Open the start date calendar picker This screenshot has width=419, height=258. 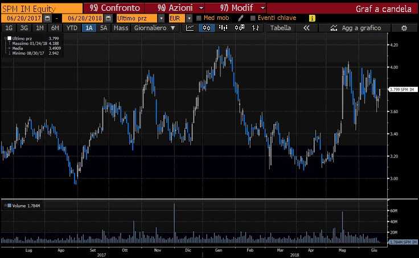click(47, 18)
